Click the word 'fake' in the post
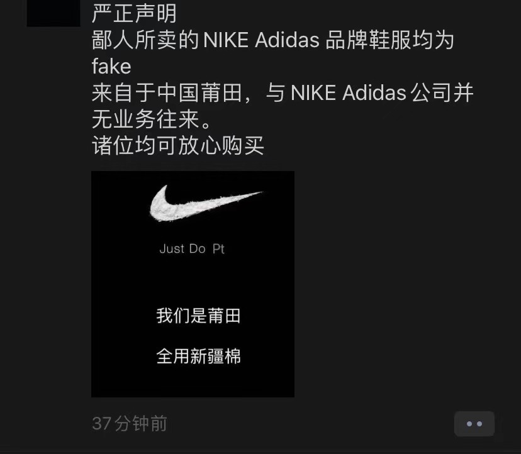 pos(111,67)
